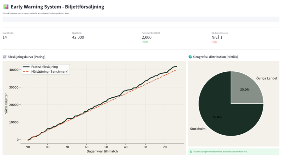The height and width of the screenshot is (158, 284).
Task: Click the green up-arrow 3.0% pacing badge
Action: pos(145,42)
